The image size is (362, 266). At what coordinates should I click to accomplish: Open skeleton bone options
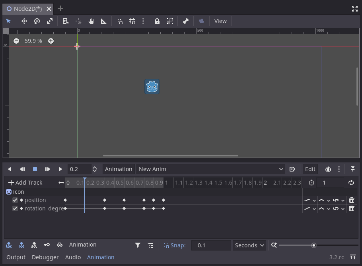pos(186,21)
